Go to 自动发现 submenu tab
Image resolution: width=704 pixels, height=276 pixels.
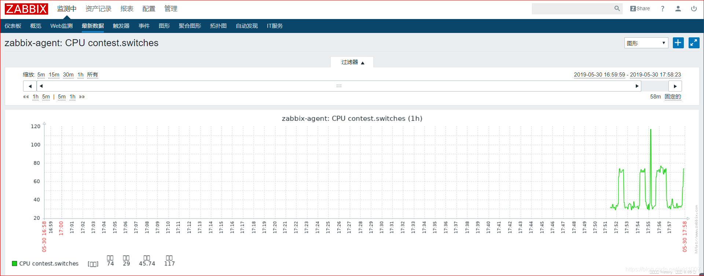[247, 26]
